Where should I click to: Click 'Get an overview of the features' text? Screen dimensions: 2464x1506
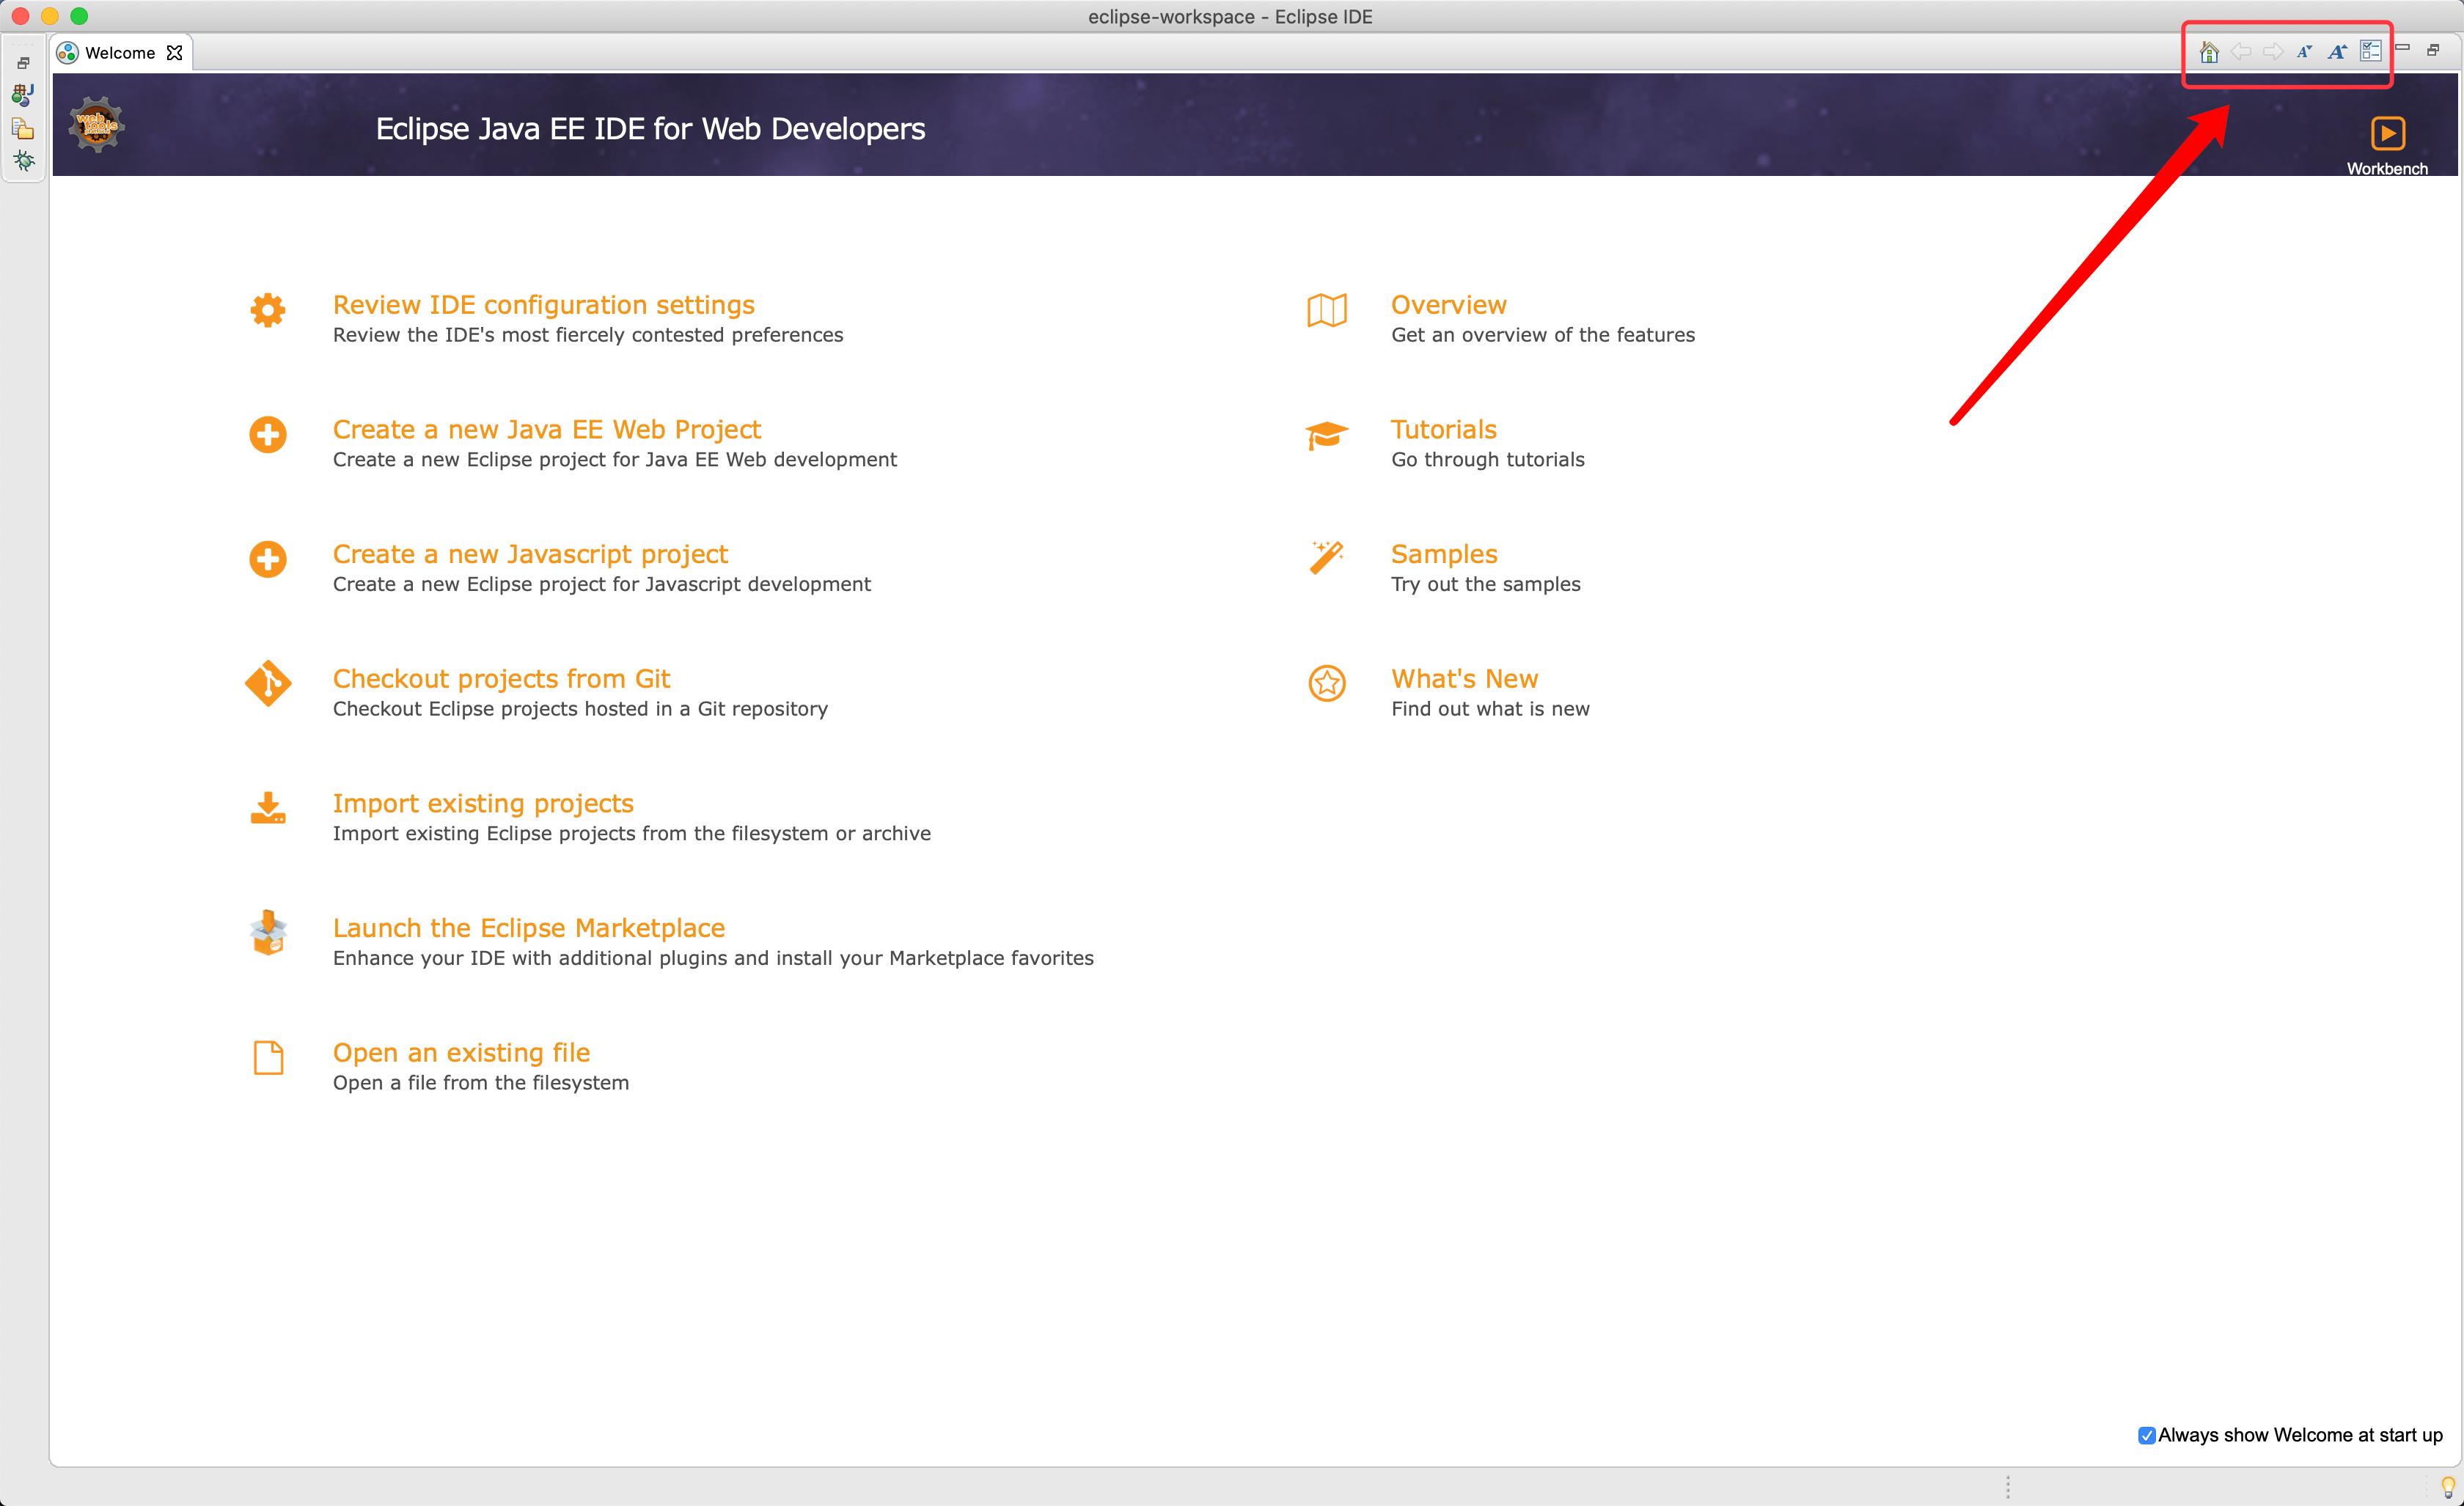[1543, 335]
